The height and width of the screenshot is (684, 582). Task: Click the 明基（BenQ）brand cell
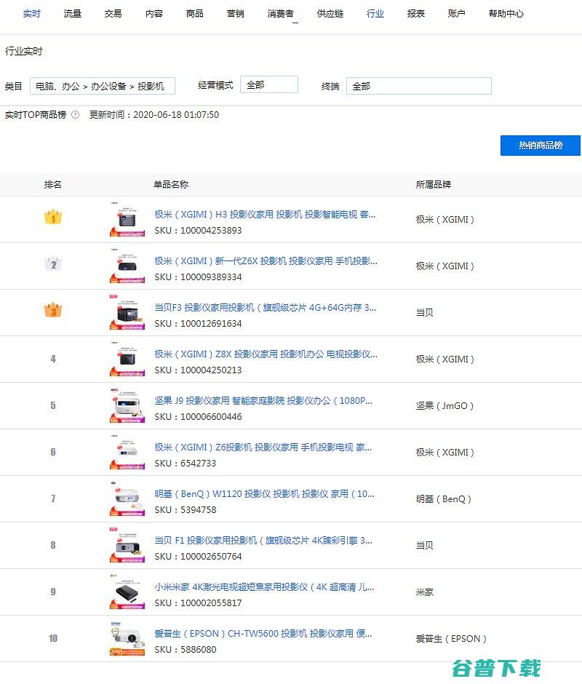click(444, 499)
